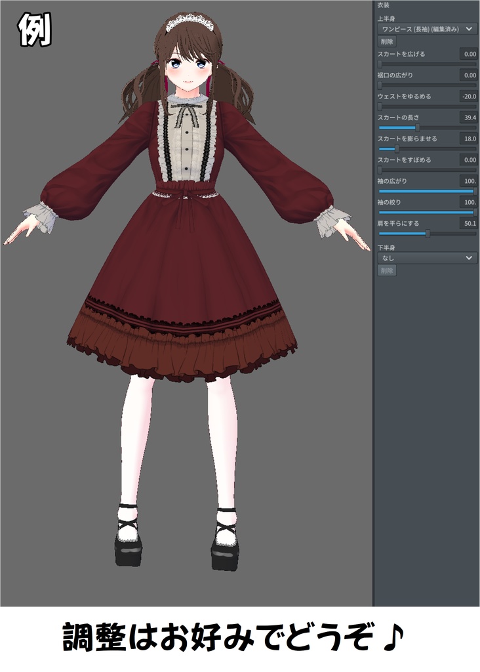Adjust the 裾口の広がり slider
Viewport: 480px width, 672px height.
428,85
